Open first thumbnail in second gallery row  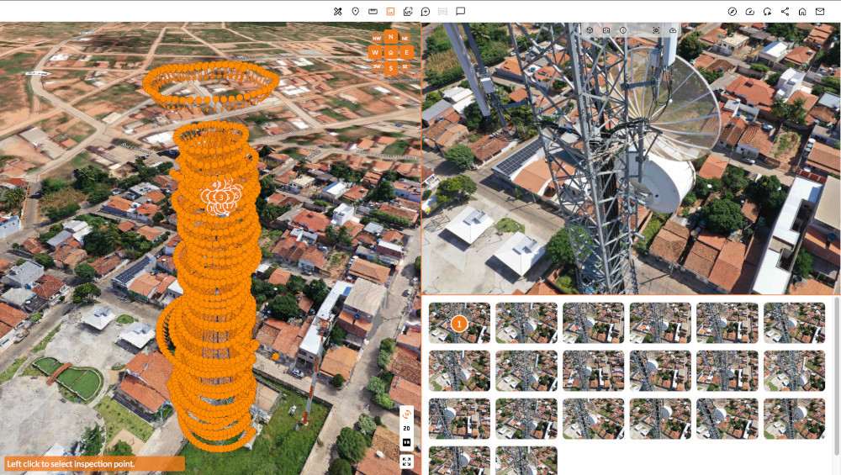point(459,371)
